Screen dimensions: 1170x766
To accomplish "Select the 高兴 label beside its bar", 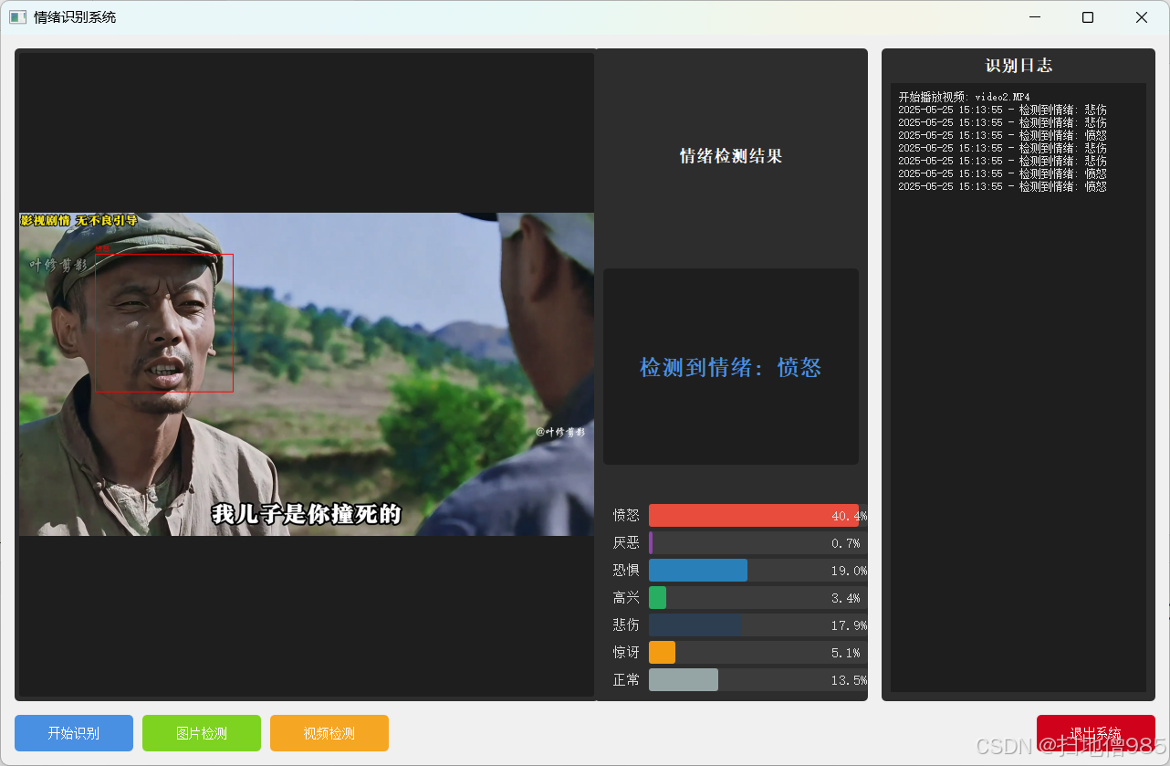I will pos(626,598).
